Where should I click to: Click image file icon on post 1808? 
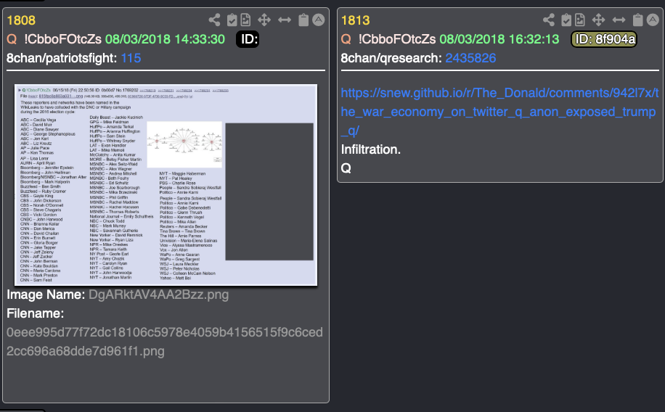click(x=245, y=20)
